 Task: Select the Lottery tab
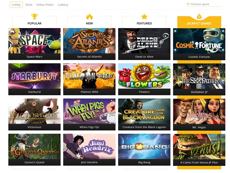[x=63, y=5]
